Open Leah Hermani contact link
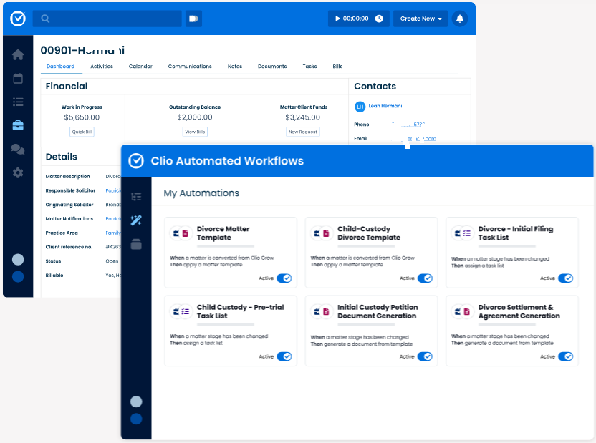 [385, 106]
